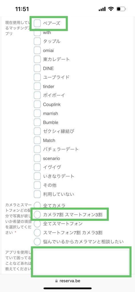Tick the DINE checkbox
135x292 pixels.
coord(37,68)
